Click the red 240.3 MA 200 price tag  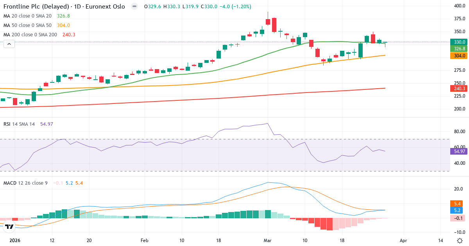click(x=459, y=89)
